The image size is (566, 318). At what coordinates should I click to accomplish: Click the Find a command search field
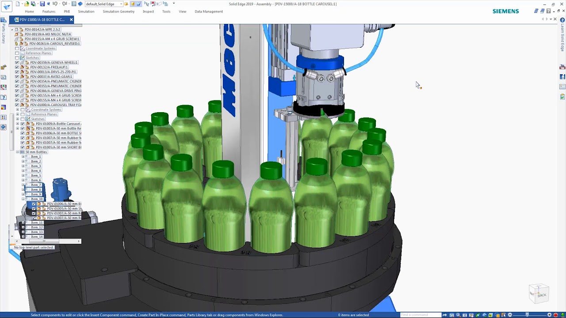[x=421, y=315]
